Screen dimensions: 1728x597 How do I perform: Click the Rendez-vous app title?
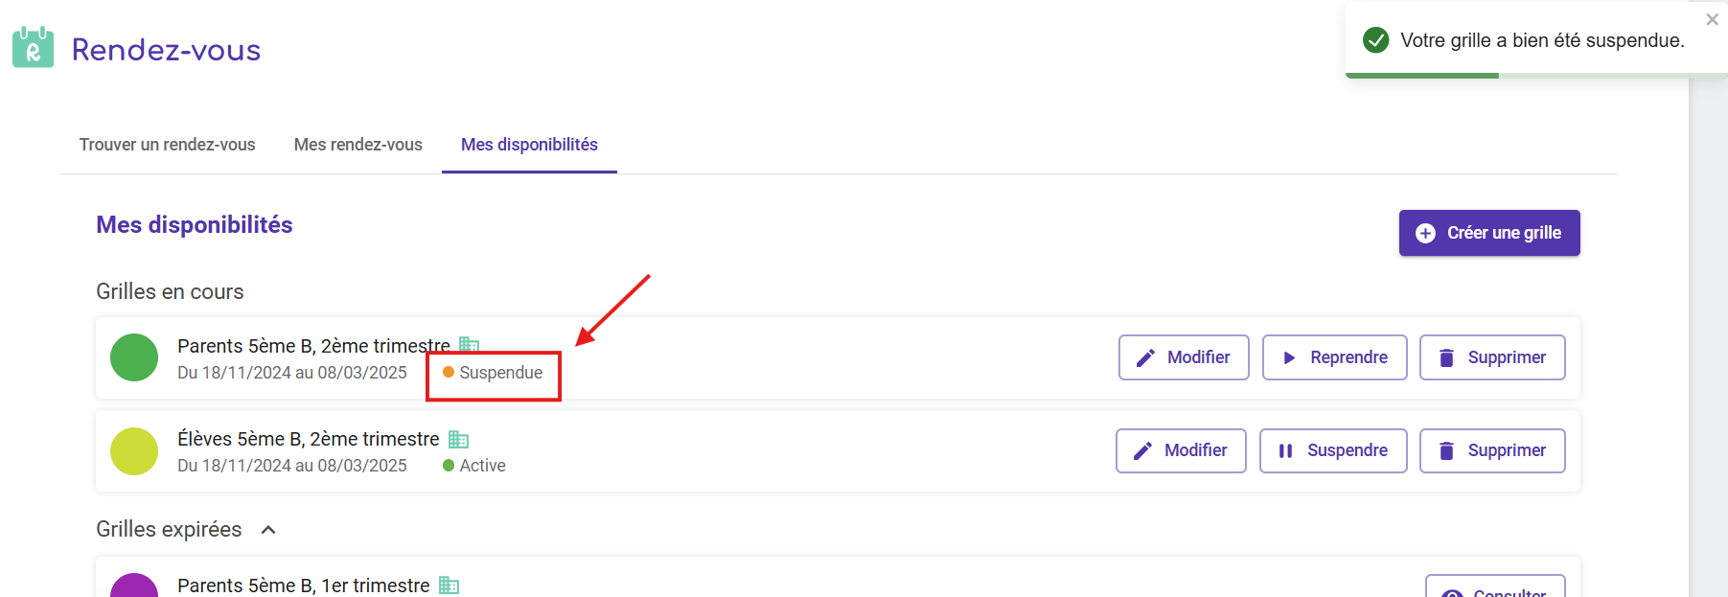tap(166, 50)
